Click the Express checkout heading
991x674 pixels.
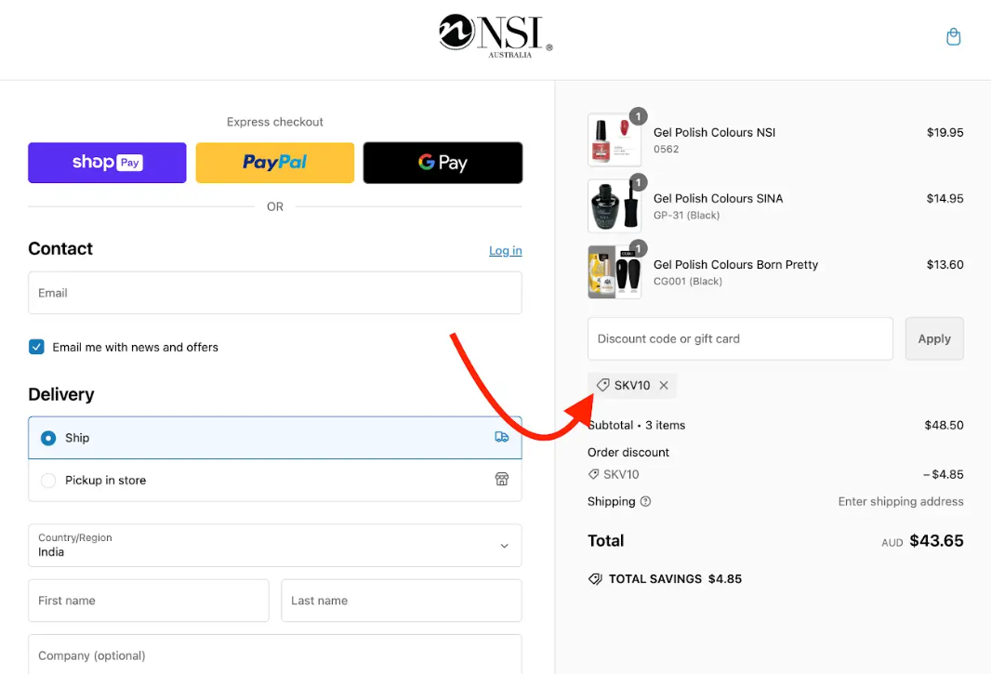[275, 122]
